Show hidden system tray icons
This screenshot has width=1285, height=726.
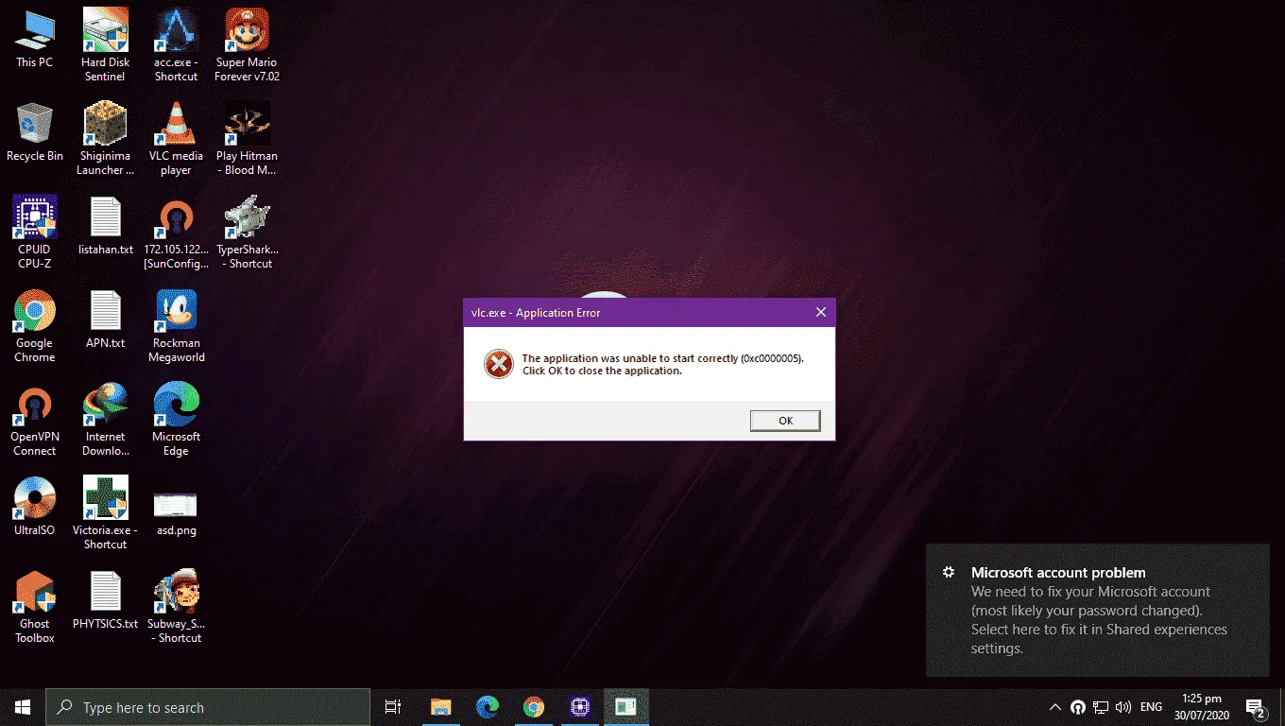(1055, 707)
